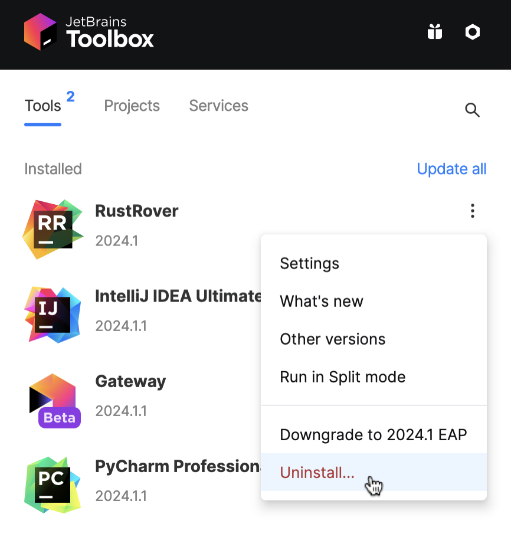Switch to the Projects tab
This screenshot has width=511, height=537.
coord(132,106)
